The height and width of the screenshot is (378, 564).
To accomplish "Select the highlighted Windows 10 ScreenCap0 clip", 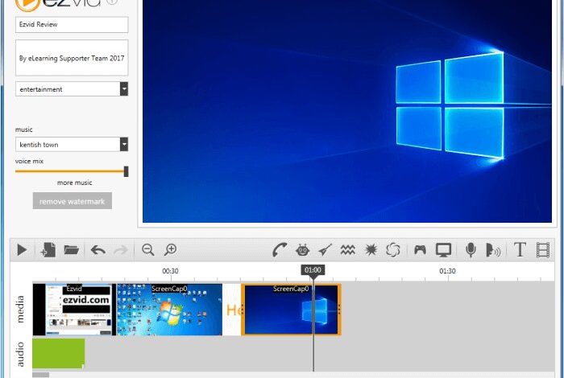I will (x=291, y=310).
